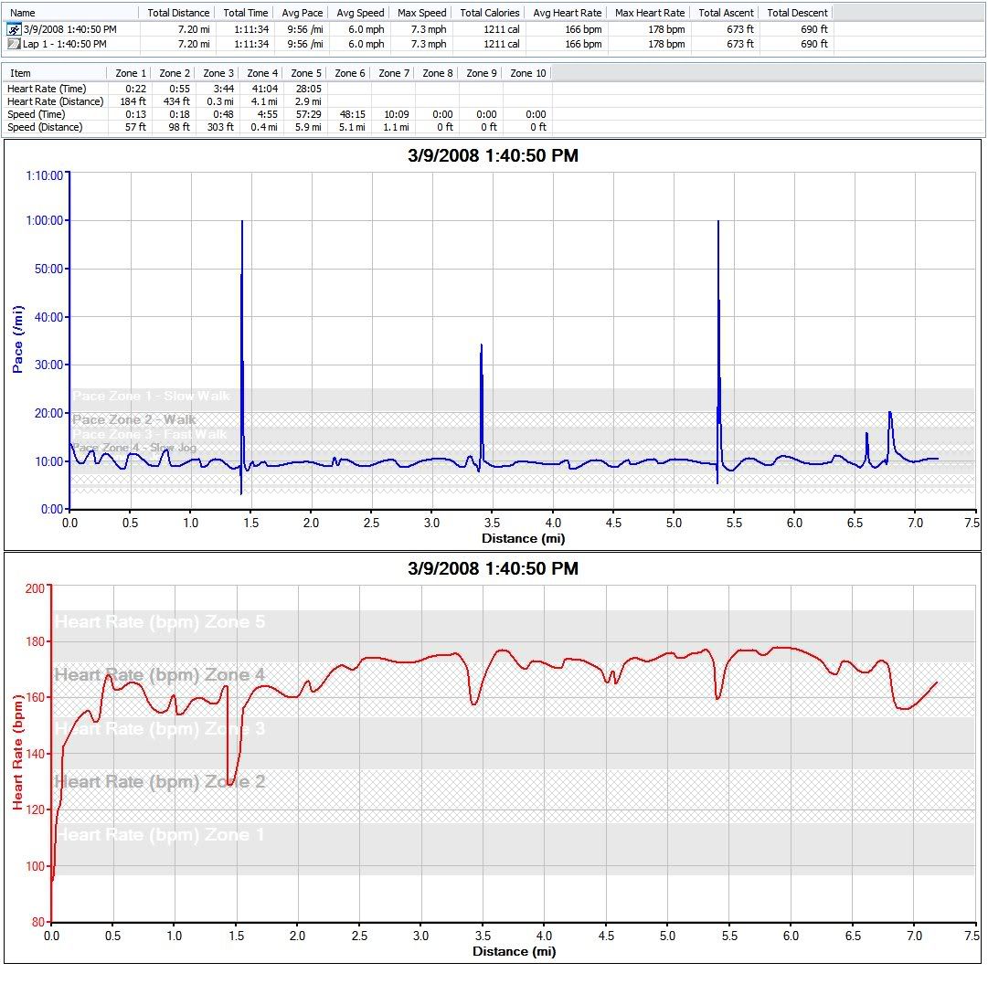The width and height of the screenshot is (988, 984).
Task: Click the Zone 10 column header
Action: click(528, 73)
